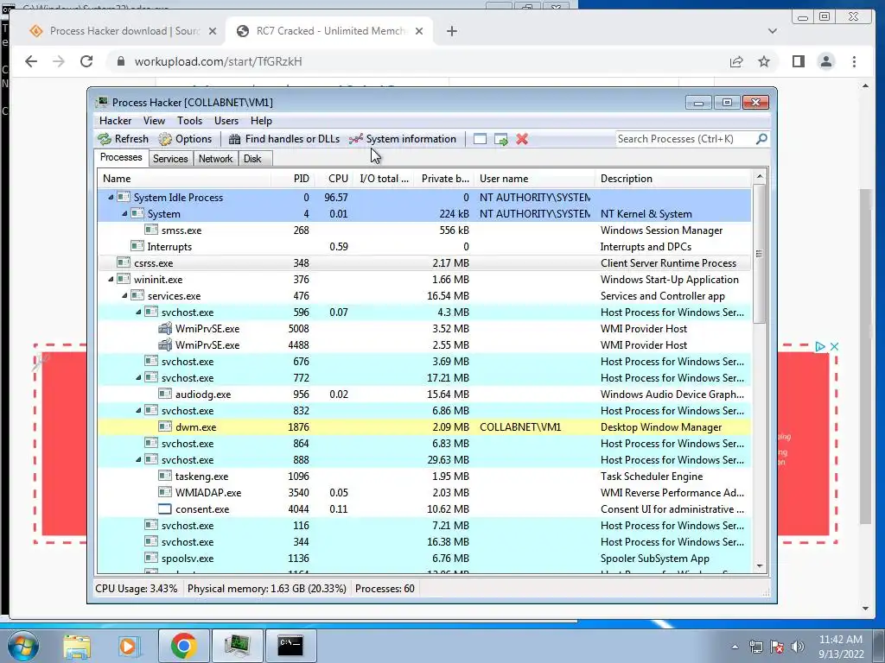Collapse the System tree node
This screenshot has width=885, height=663.
(124, 214)
